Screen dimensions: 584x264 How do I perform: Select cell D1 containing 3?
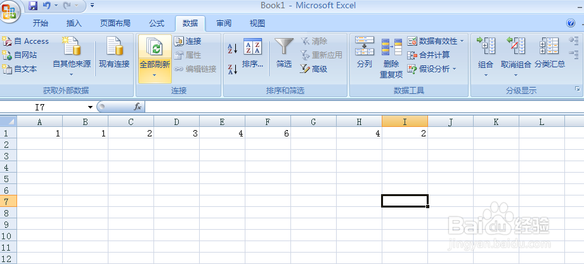point(176,133)
